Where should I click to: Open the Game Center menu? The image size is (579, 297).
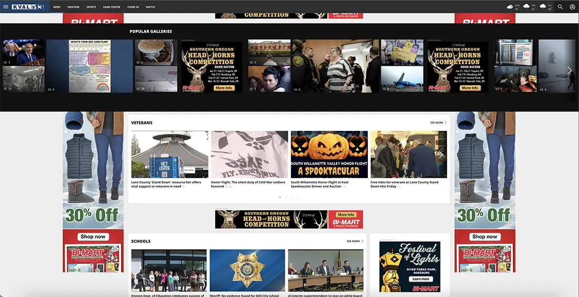point(112,7)
